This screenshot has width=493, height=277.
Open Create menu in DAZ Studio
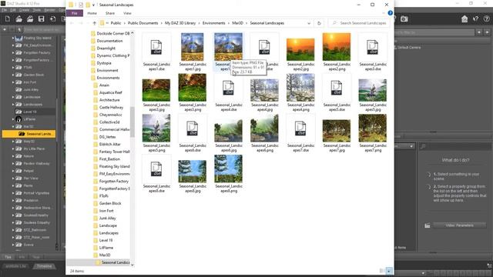click(x=24, y=10)
